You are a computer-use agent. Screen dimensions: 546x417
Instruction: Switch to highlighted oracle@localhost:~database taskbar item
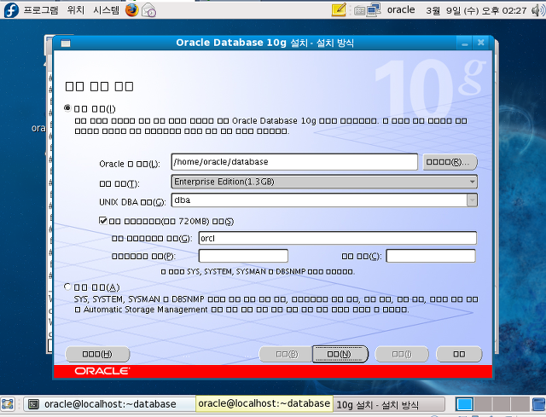click(x=264, y=403)
